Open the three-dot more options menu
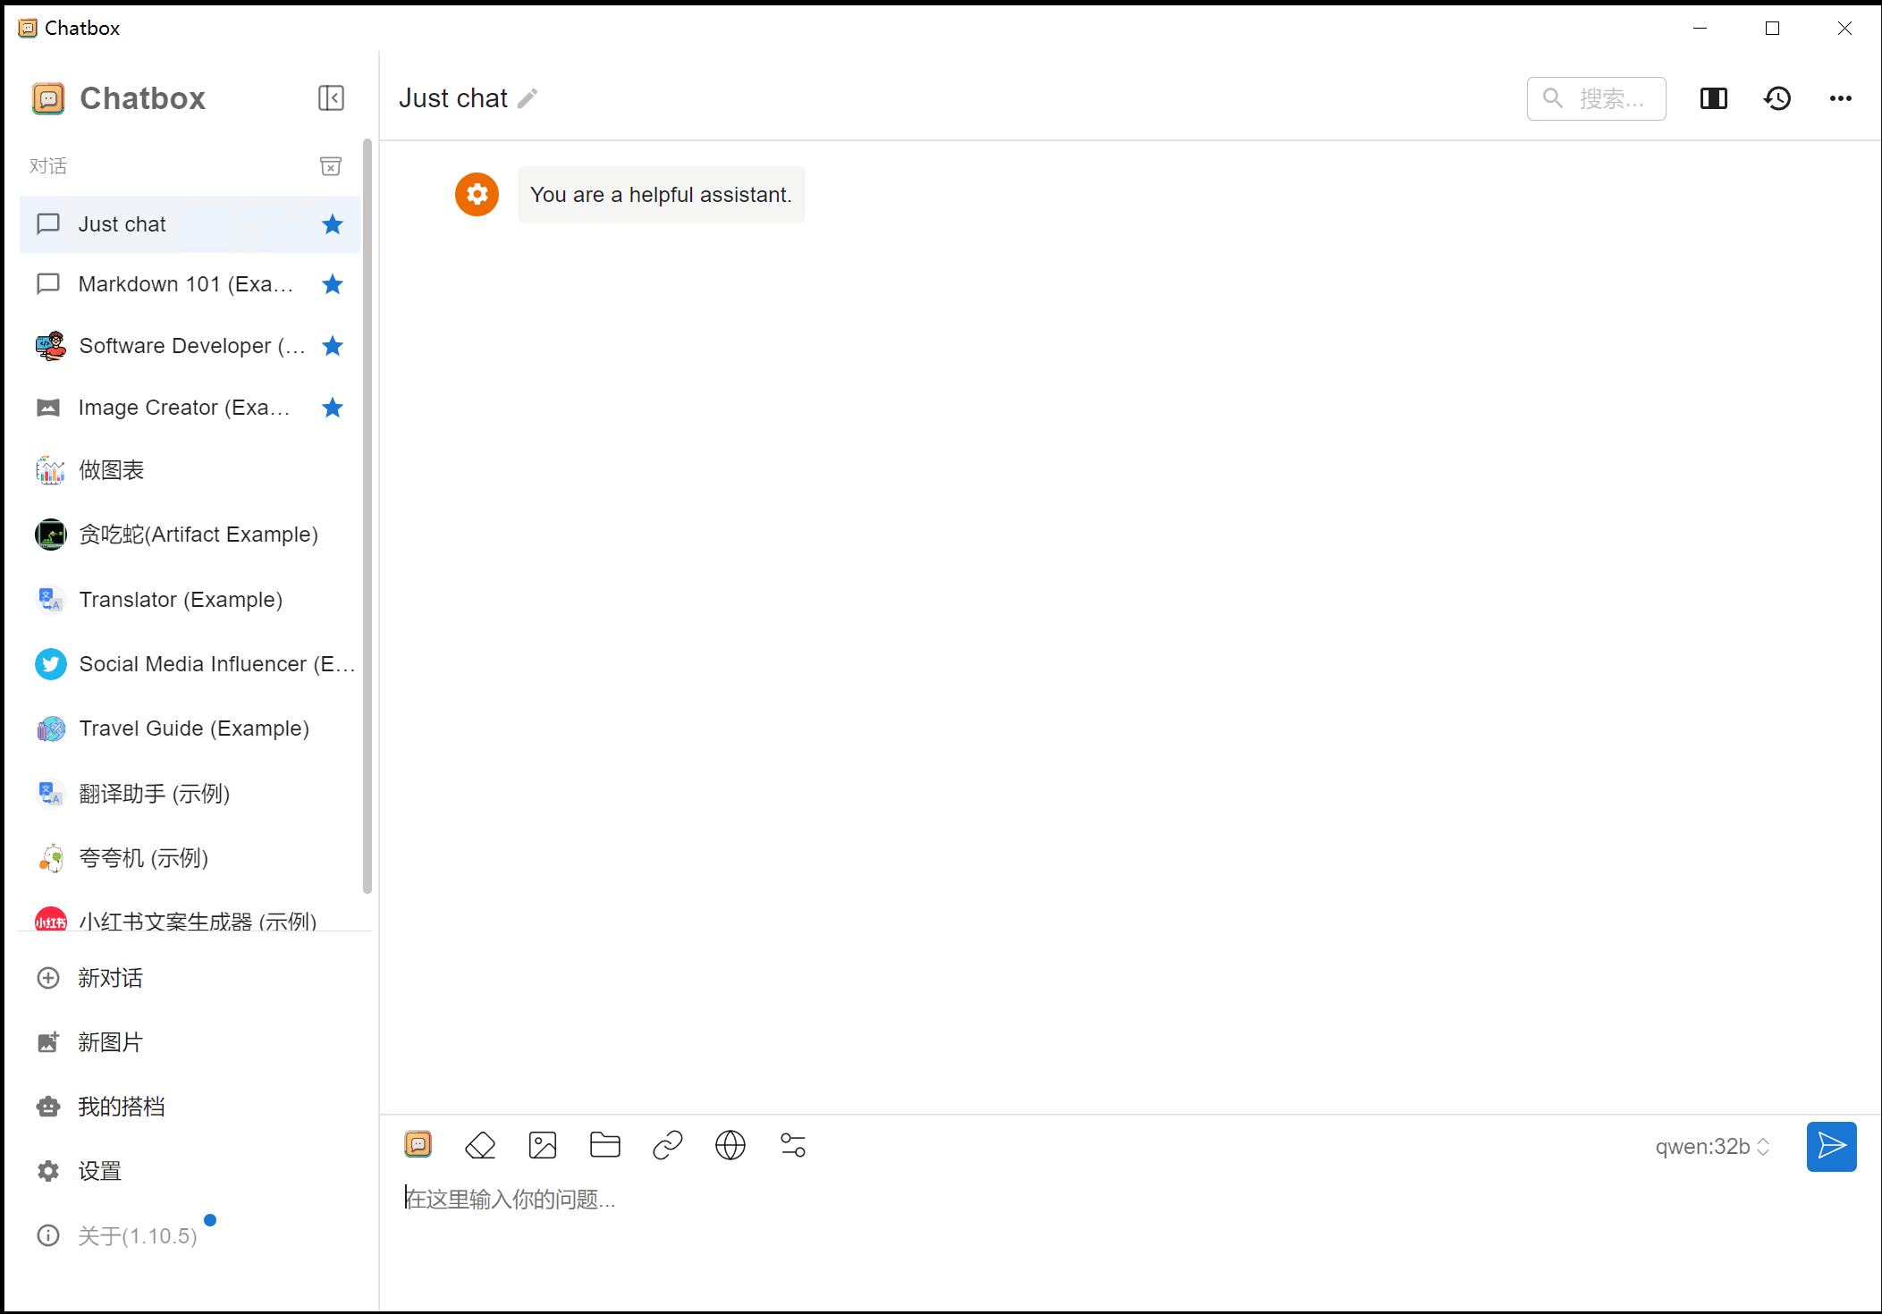Screen dimensions: 1882x1314 (1839, 98)
